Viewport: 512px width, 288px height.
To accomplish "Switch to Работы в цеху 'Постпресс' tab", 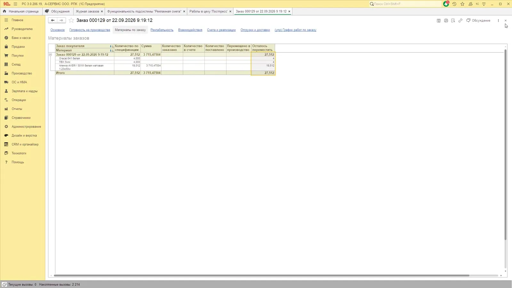I will pos(208,11).
